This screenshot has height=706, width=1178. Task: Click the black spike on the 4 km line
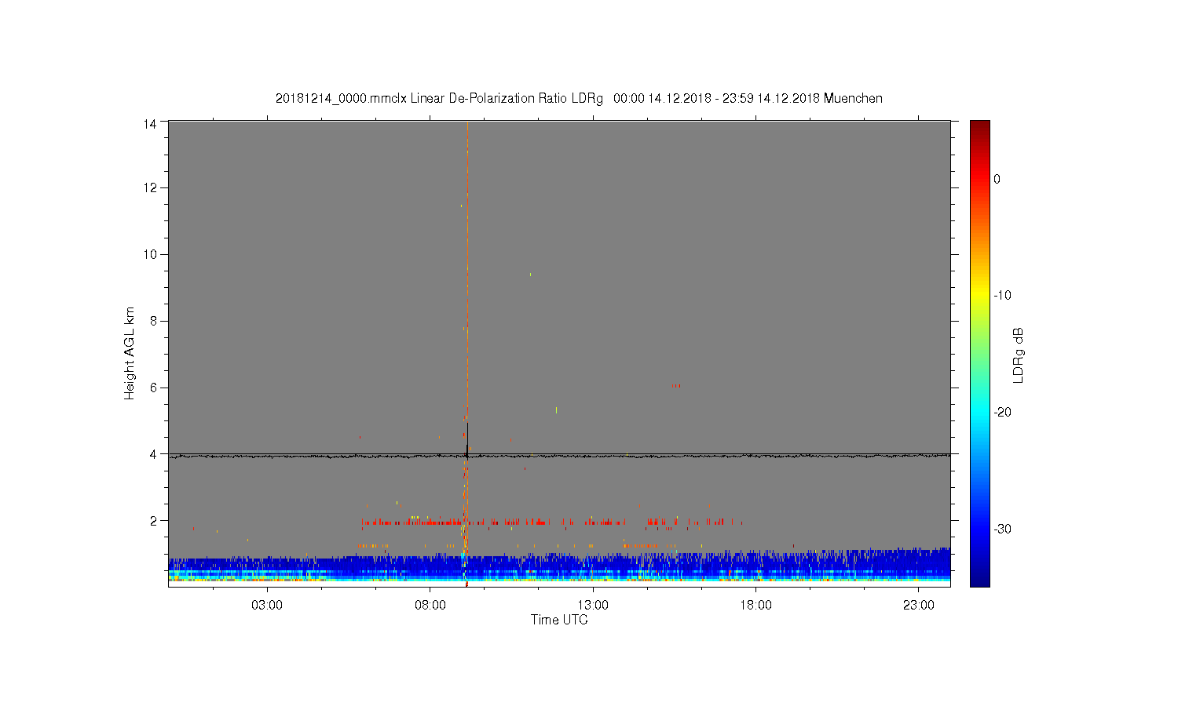467,441
